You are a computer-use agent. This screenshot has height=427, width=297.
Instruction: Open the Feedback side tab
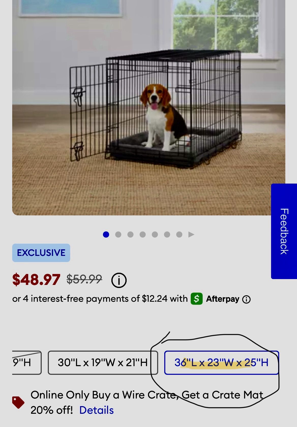(284, 231)
